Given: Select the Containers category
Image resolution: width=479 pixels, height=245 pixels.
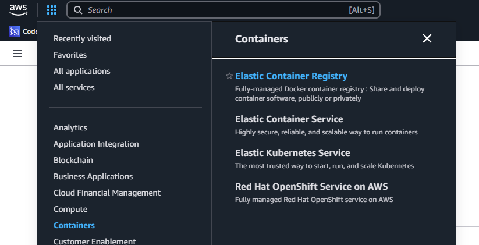Looking at the screenshot, I should [74, 225].
